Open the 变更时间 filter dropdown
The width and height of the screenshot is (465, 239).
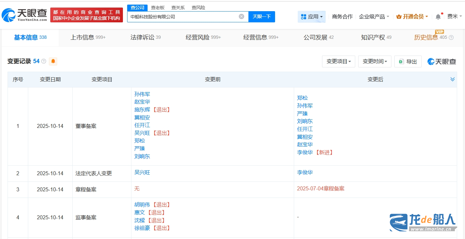(375, 61)
